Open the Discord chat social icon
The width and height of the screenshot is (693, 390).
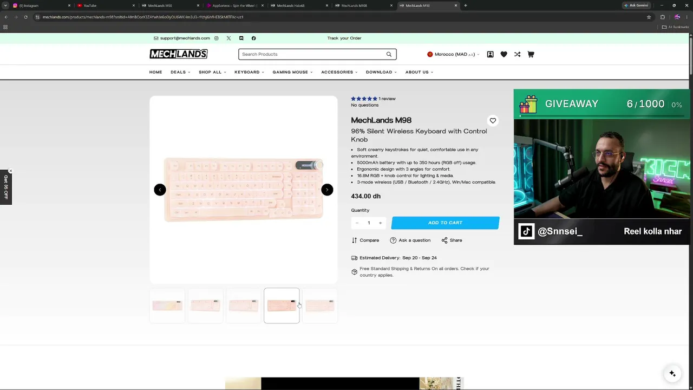(x=241, y=38)
